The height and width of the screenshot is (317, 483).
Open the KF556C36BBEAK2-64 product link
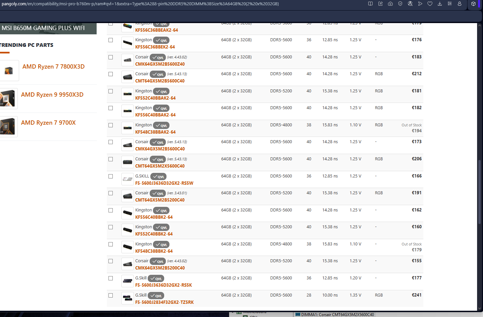point(157,30)
